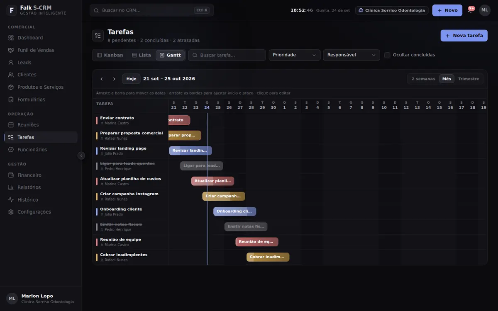This screenshot has height=311, width=498.
Task: Click the Revisar landing page Gantt bar
Action: (190, 151)
